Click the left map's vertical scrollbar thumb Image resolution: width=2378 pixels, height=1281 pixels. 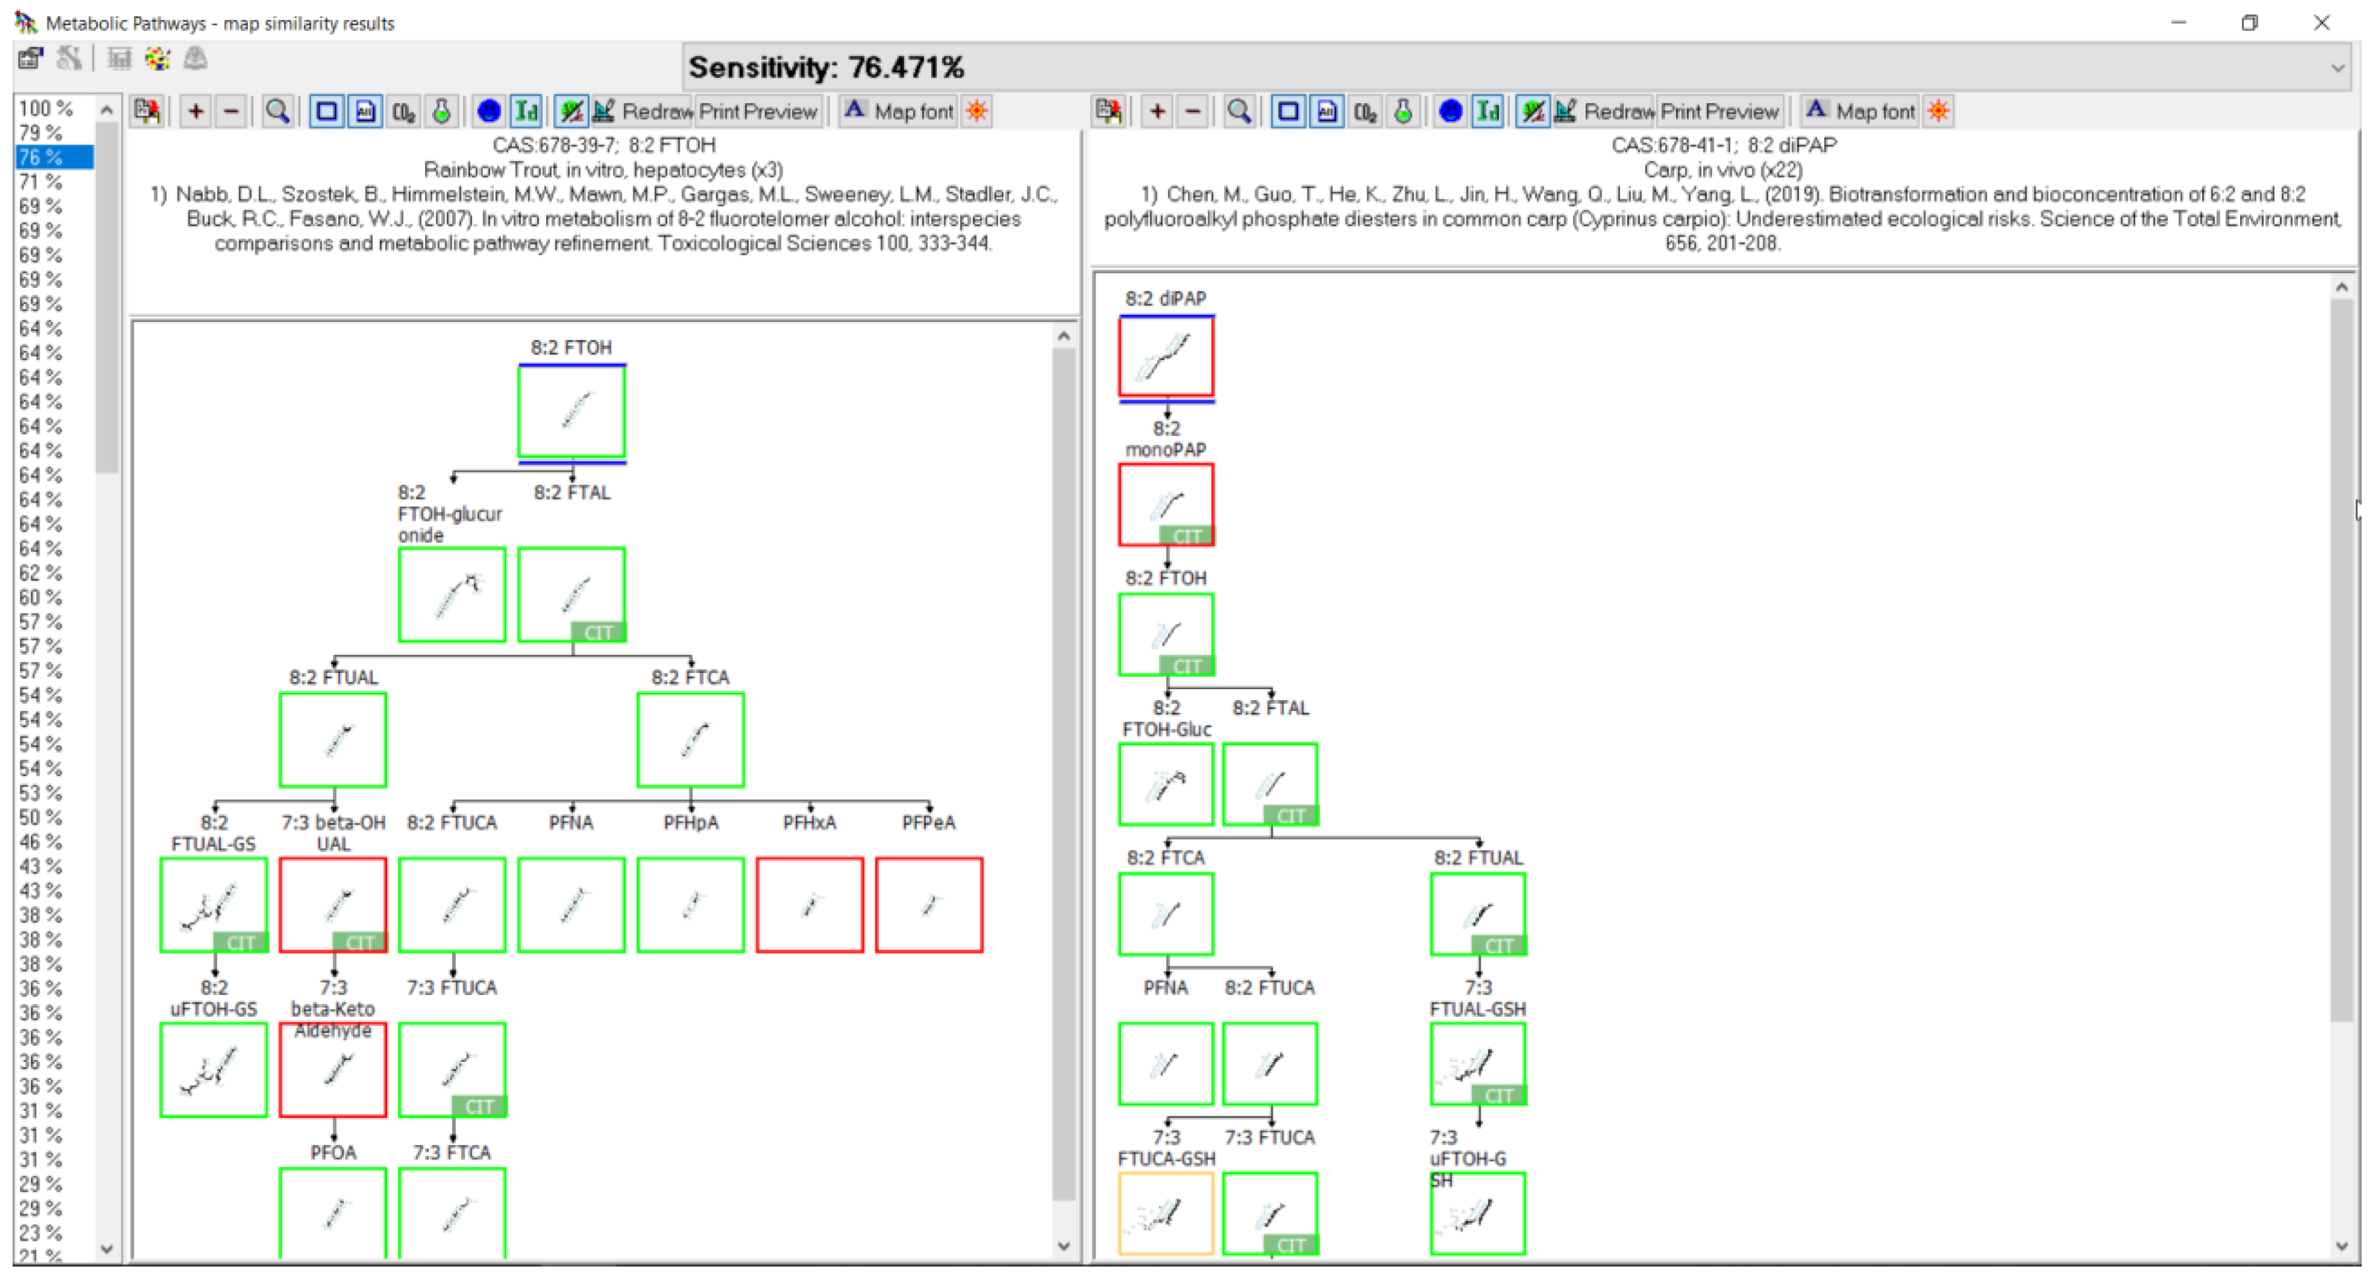click(1063, 775)
